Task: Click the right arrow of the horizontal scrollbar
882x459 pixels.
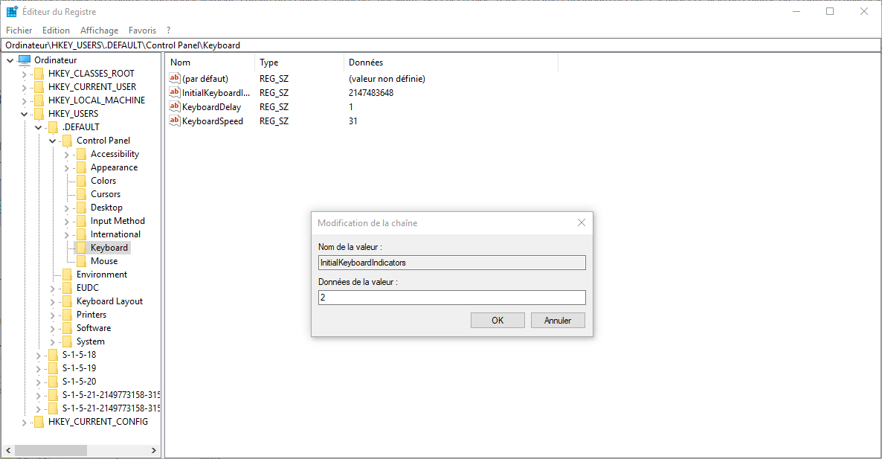Action: 154,450
